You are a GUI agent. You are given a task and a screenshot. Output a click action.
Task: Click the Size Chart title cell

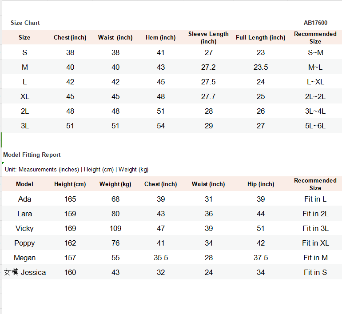coord(25,23)
